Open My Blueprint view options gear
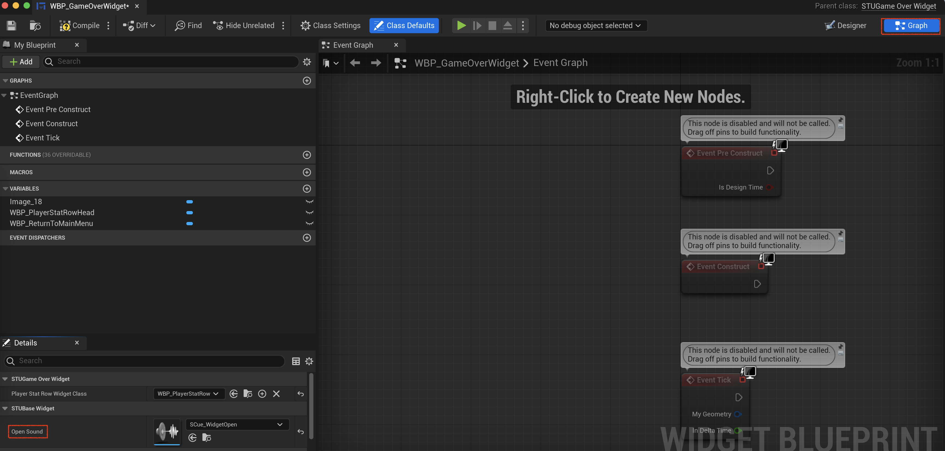Viewport: 945px width, 451px height. tap(307, 62)
